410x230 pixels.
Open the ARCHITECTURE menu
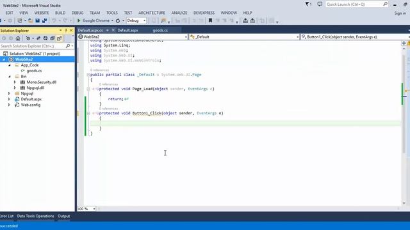point(152,13)
